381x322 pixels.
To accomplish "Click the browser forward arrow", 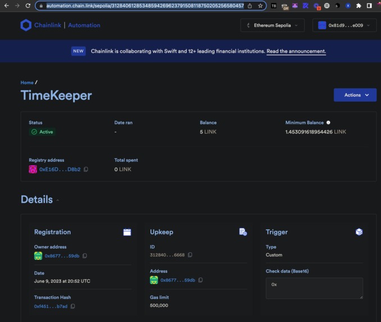I will click(x=17, y=6).
